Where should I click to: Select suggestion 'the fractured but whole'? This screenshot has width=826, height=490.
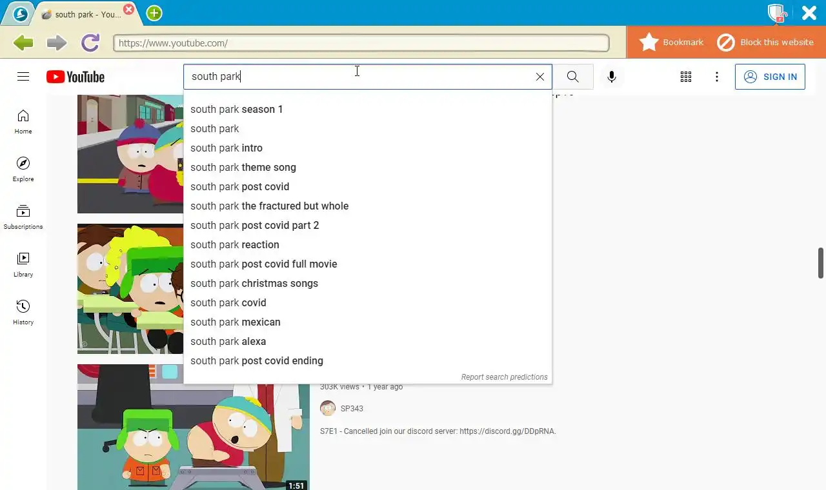point(368,206)
